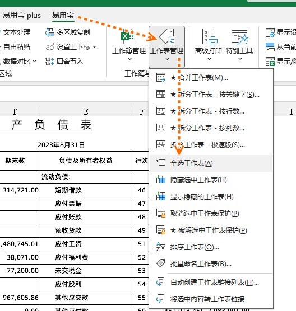Click the date cell 2023年8月31日

[x=61, y=145]
